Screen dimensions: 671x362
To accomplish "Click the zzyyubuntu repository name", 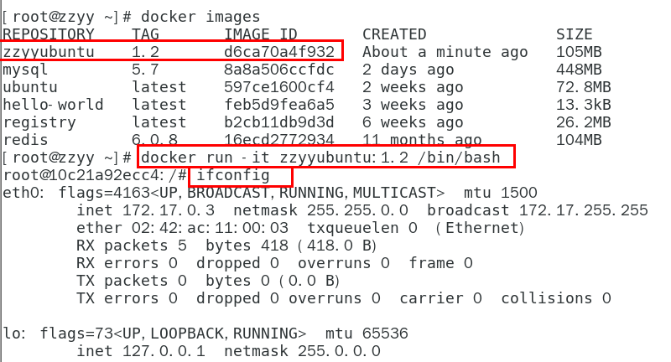I will [48, 52].
